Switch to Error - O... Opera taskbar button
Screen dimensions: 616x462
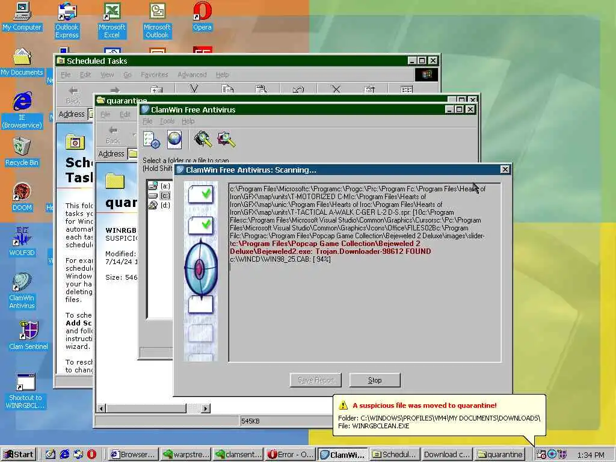[x=291, y=455]
